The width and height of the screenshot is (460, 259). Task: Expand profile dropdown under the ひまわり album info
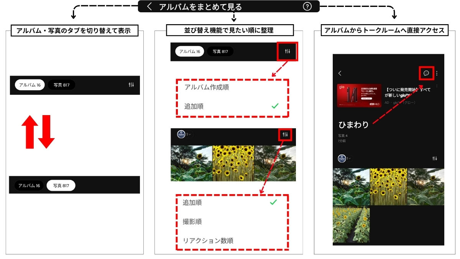click(349, 158)
